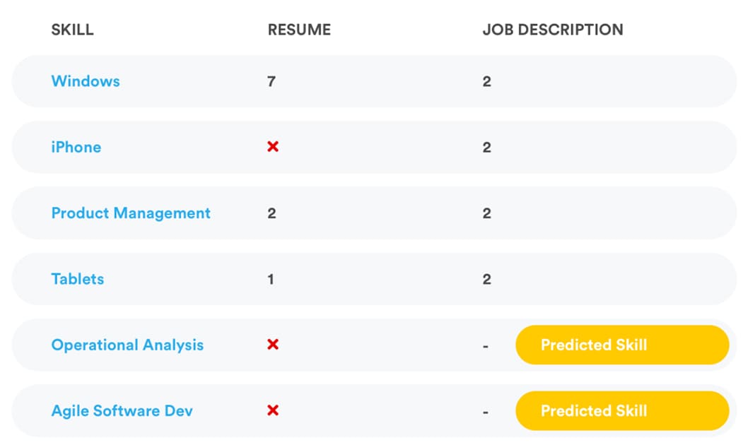Image resolution: width=748 pixels, height=445 pixels.
Task: Click the red X for Agile Software Dev
Action: [x=273, y=410]
